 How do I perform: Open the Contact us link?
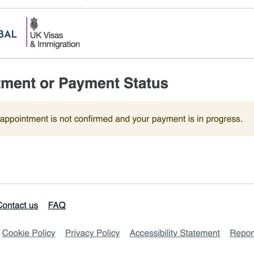(19, 205)
